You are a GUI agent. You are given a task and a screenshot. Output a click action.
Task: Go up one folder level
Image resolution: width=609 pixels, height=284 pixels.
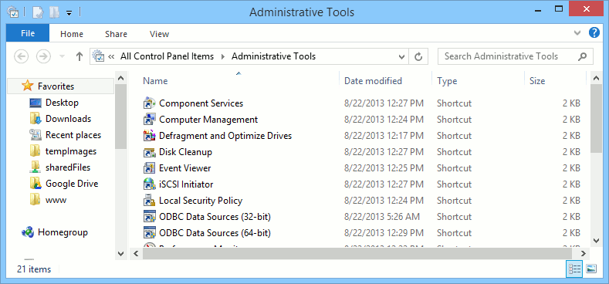click(x=80, y=56)
